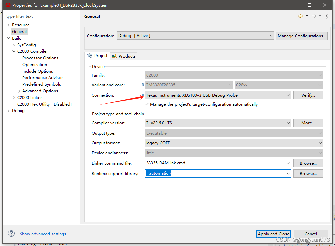
Task: Collapse the C2000 Compiler node
Action: pyautogui.click(x=14, y=51)
